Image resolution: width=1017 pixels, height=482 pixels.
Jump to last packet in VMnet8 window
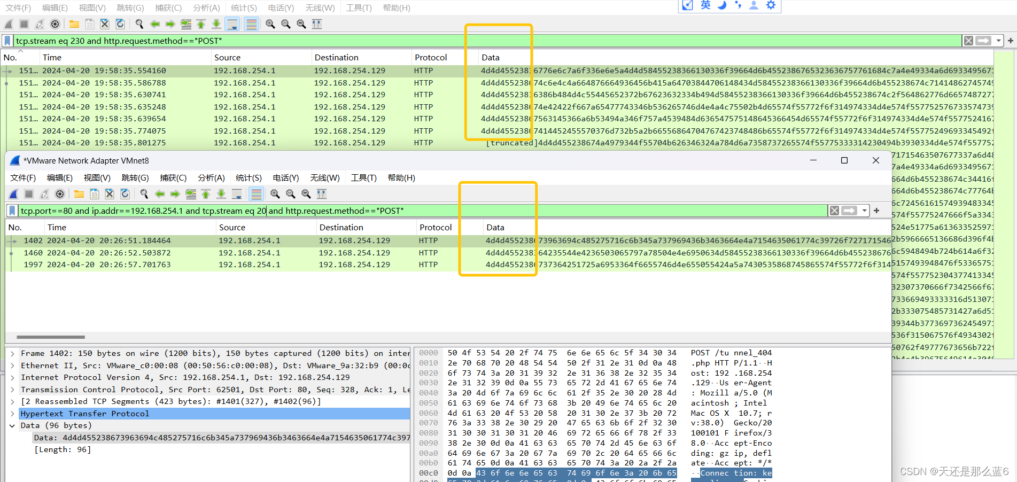(221, 194)
